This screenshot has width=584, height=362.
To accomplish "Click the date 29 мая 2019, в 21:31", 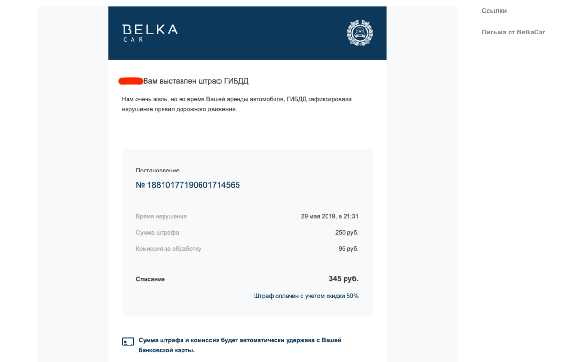I will [329, 216].
